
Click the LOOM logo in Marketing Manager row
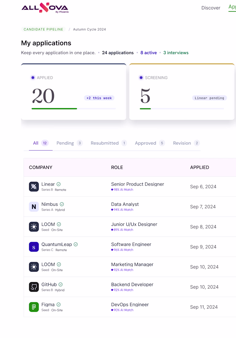(34, 267)
